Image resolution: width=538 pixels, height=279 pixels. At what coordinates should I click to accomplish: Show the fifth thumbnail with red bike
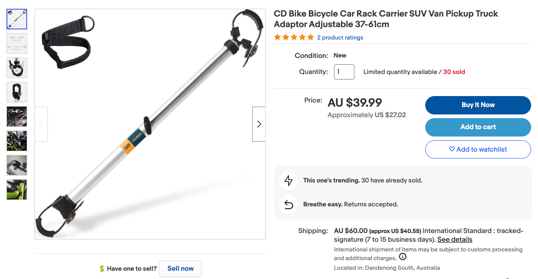17,116
